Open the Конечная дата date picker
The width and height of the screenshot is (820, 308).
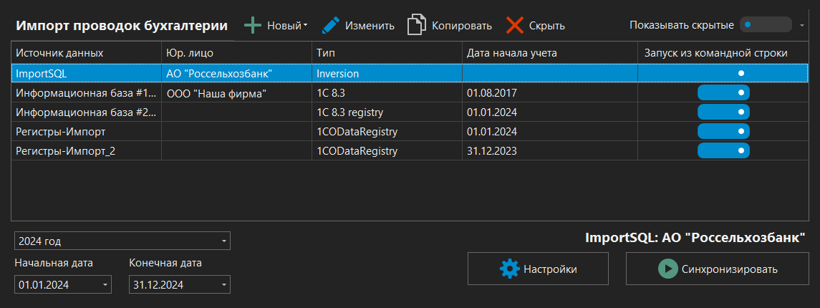224,285
